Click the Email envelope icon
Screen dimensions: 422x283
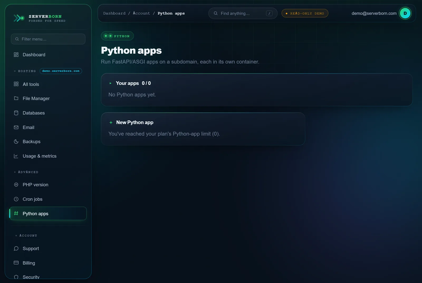click(x=16, y=127)
